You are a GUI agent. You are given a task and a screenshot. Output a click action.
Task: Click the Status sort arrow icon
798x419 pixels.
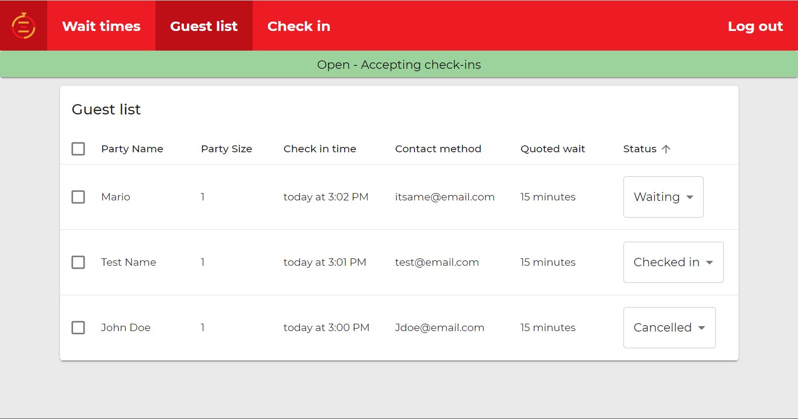click(666, 149)
